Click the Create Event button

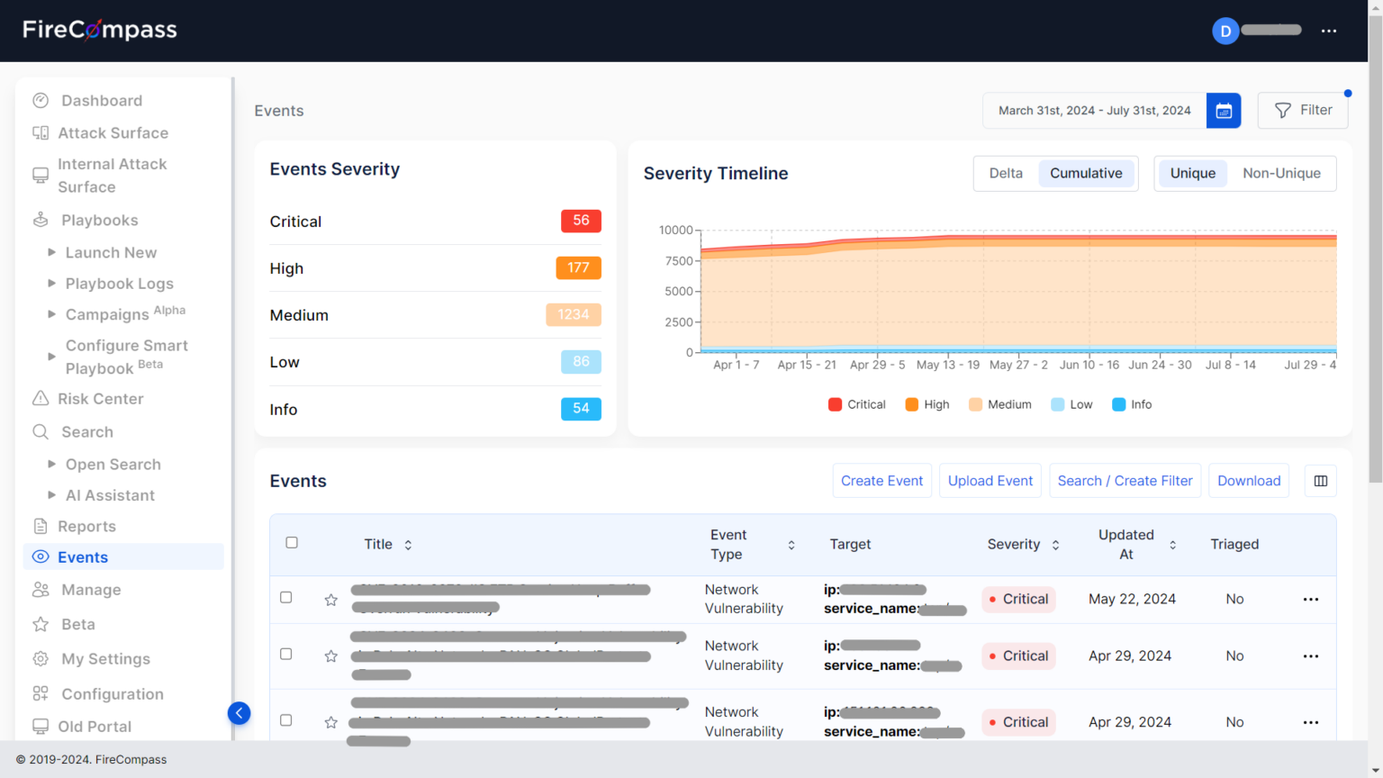(881, 480)
